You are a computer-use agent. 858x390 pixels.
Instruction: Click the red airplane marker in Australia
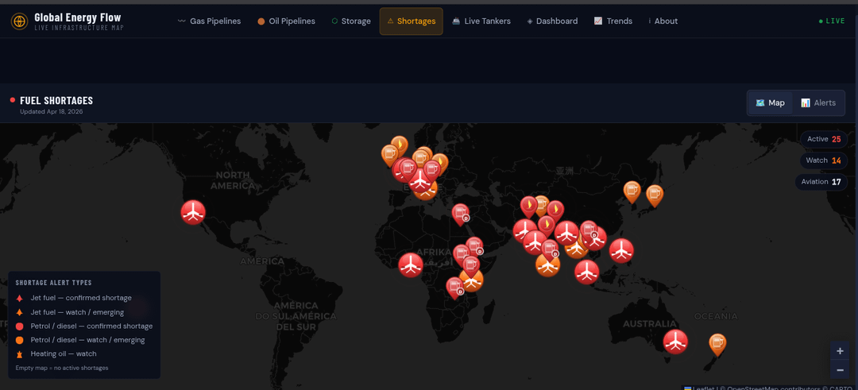click(x=675, y=342)
